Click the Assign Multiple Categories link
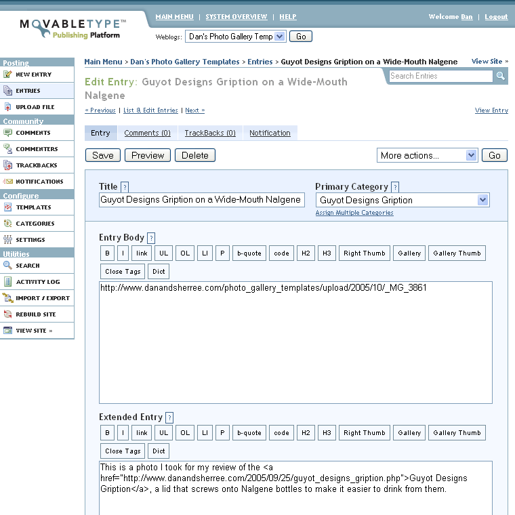This screenshot has height=515, width=515. 354,213
